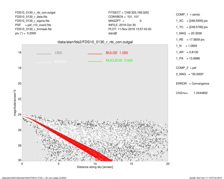
Task: Click the PLOT: 11-Nov-2019 timestamp line
Action: coord(130,29)
